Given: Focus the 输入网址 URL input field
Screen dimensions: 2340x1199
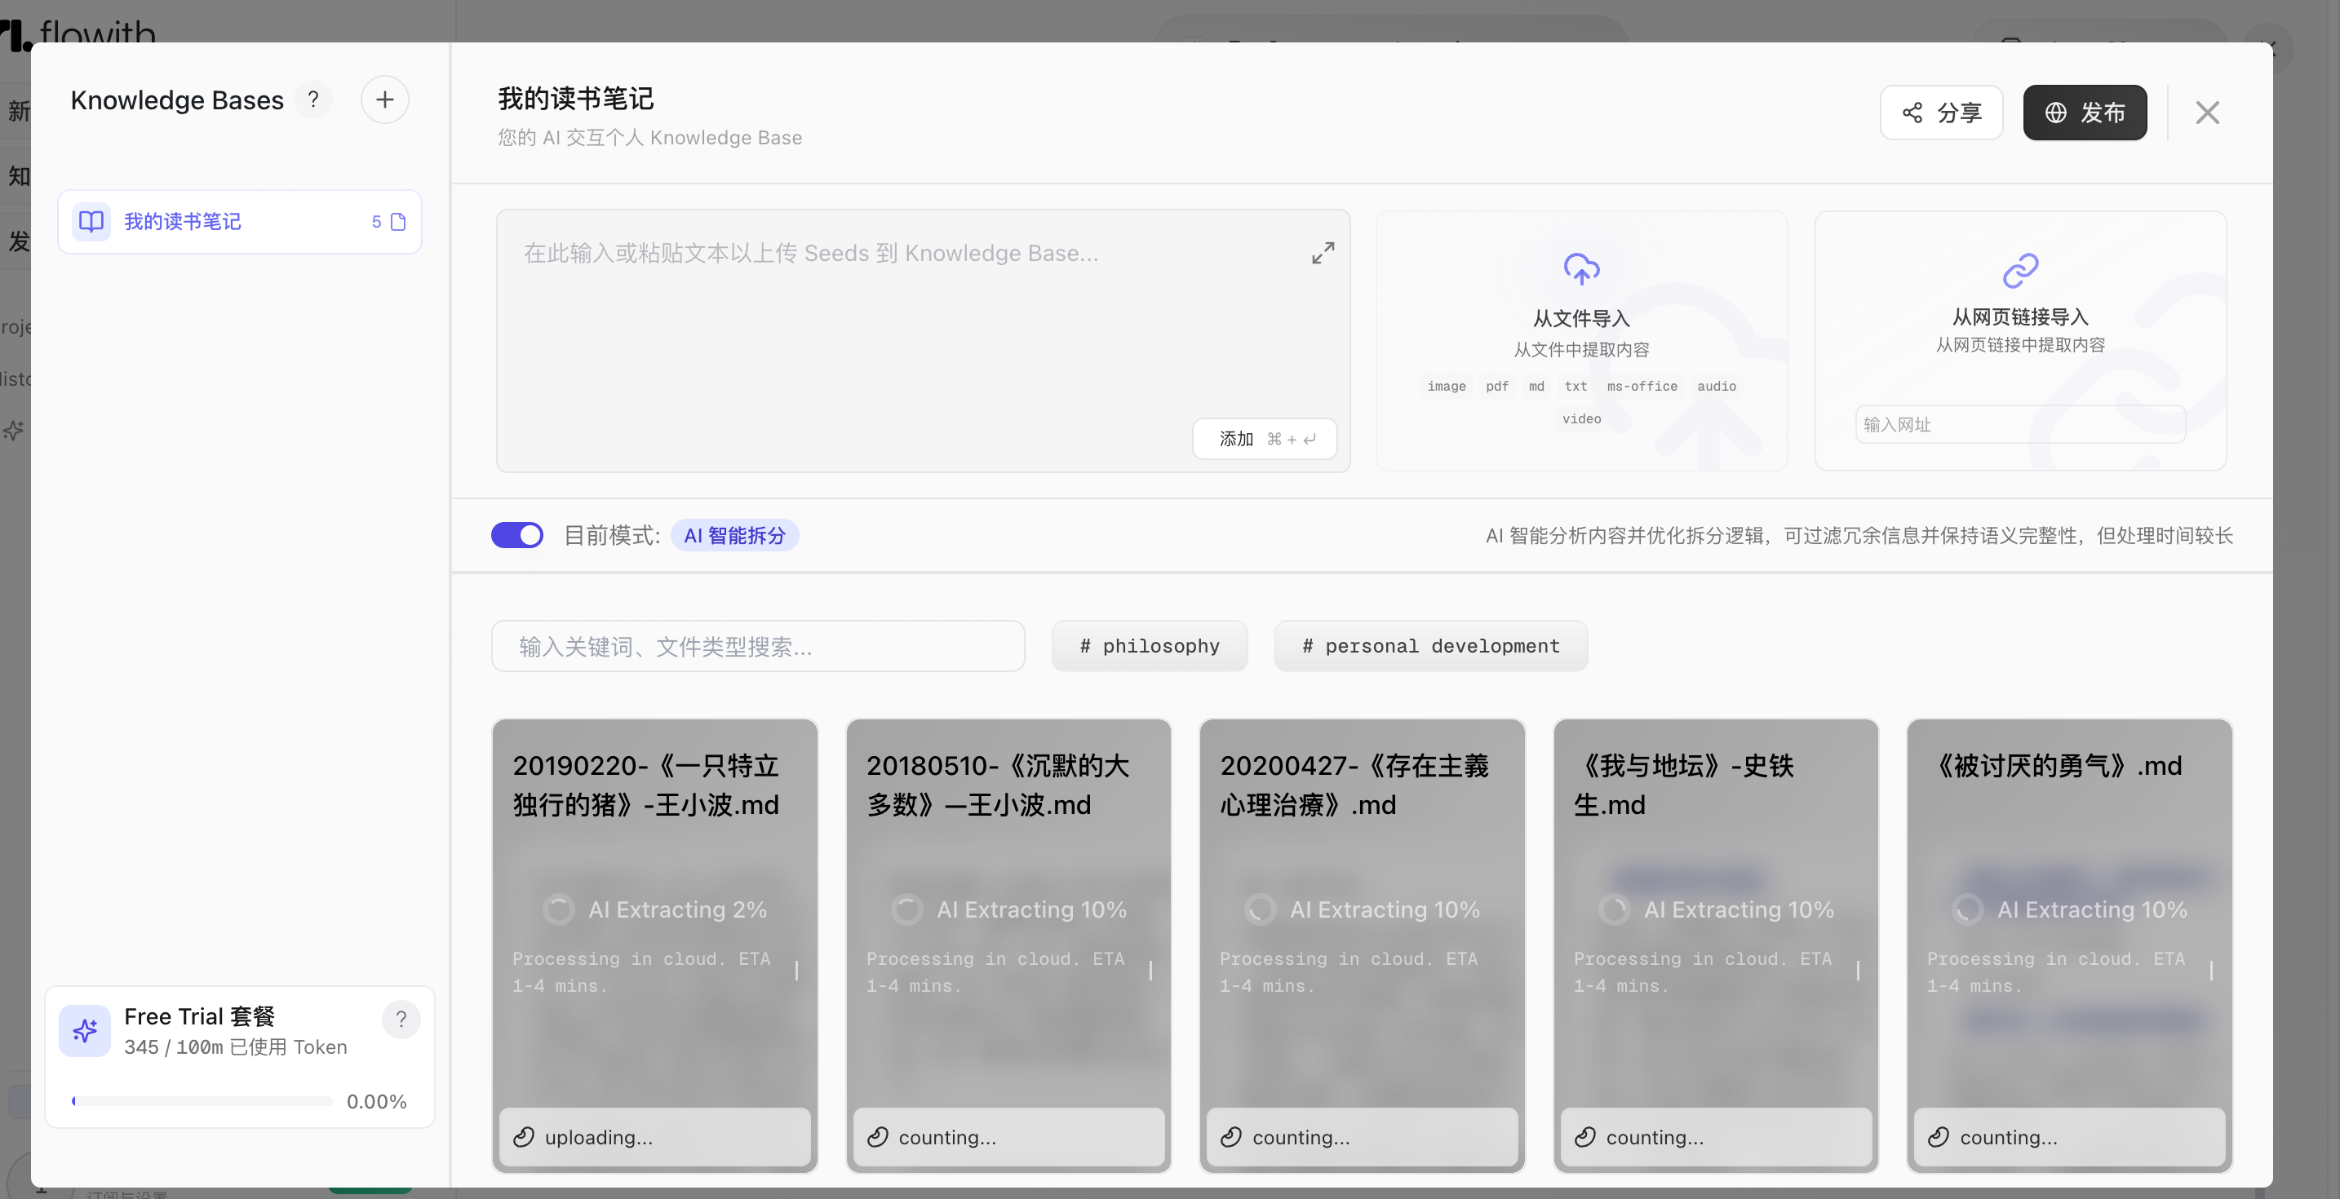Looking at the screenshot, I should [2019, 424].
